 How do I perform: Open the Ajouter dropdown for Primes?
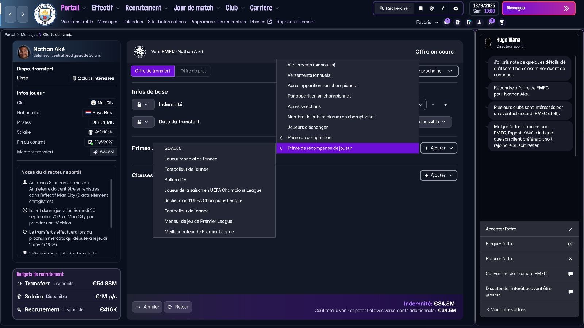pyautogui.click(x=438, y=148)
